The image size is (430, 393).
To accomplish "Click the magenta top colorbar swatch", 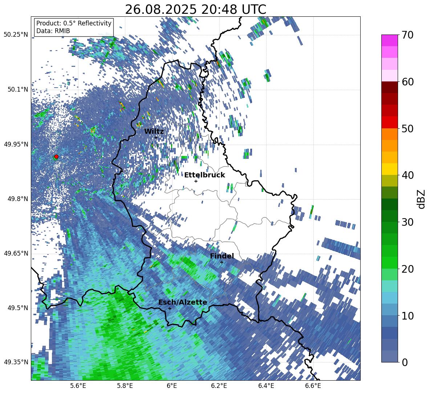I will pos(389,41).
